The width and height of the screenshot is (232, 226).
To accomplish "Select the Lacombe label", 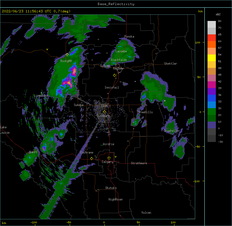I will [121, 51].
